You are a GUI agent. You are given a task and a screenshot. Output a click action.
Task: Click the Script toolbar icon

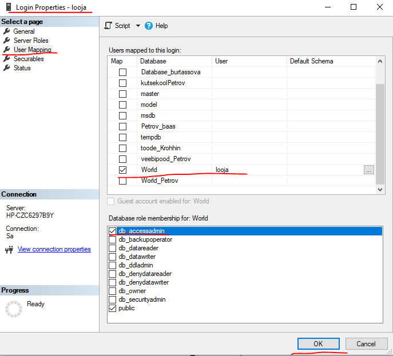108,26
